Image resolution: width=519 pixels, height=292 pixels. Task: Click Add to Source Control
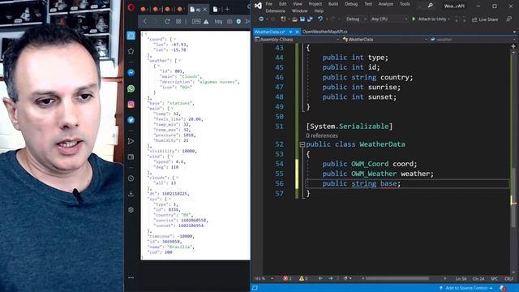tap(465, 288)
